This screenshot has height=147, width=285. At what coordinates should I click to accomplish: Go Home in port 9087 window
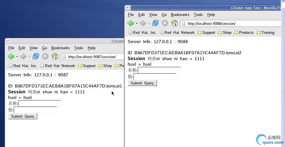(55, 56)
